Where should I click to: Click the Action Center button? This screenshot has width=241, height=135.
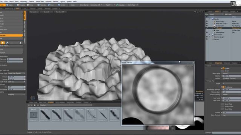tap(84, 5)
